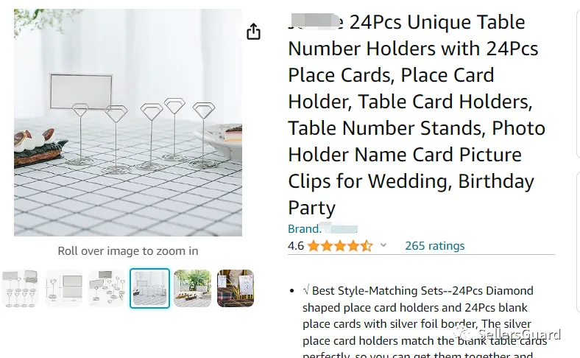
Task: Open the rating breakdown chevron next to stars
Action: [x=383, y=245]
